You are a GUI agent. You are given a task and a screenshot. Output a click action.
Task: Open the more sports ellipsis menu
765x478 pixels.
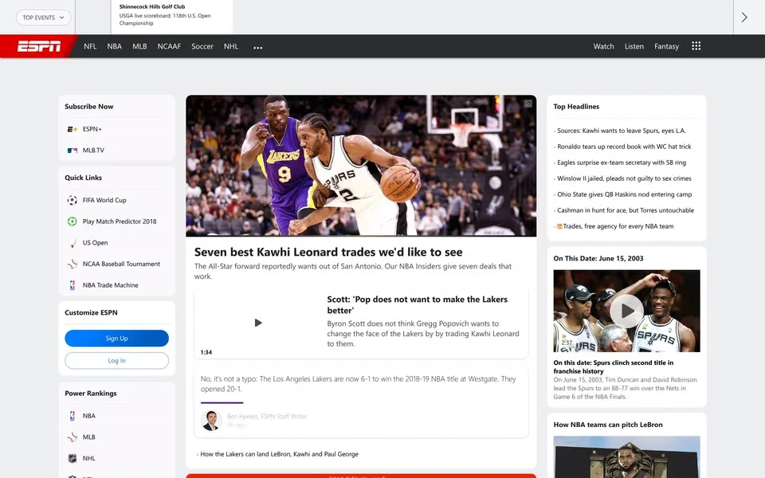(x=257, y=47)
